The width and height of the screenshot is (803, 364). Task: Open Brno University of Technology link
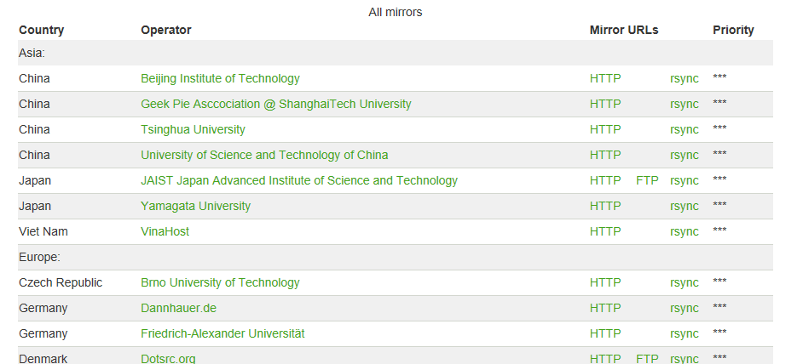[x=220, y=282]
